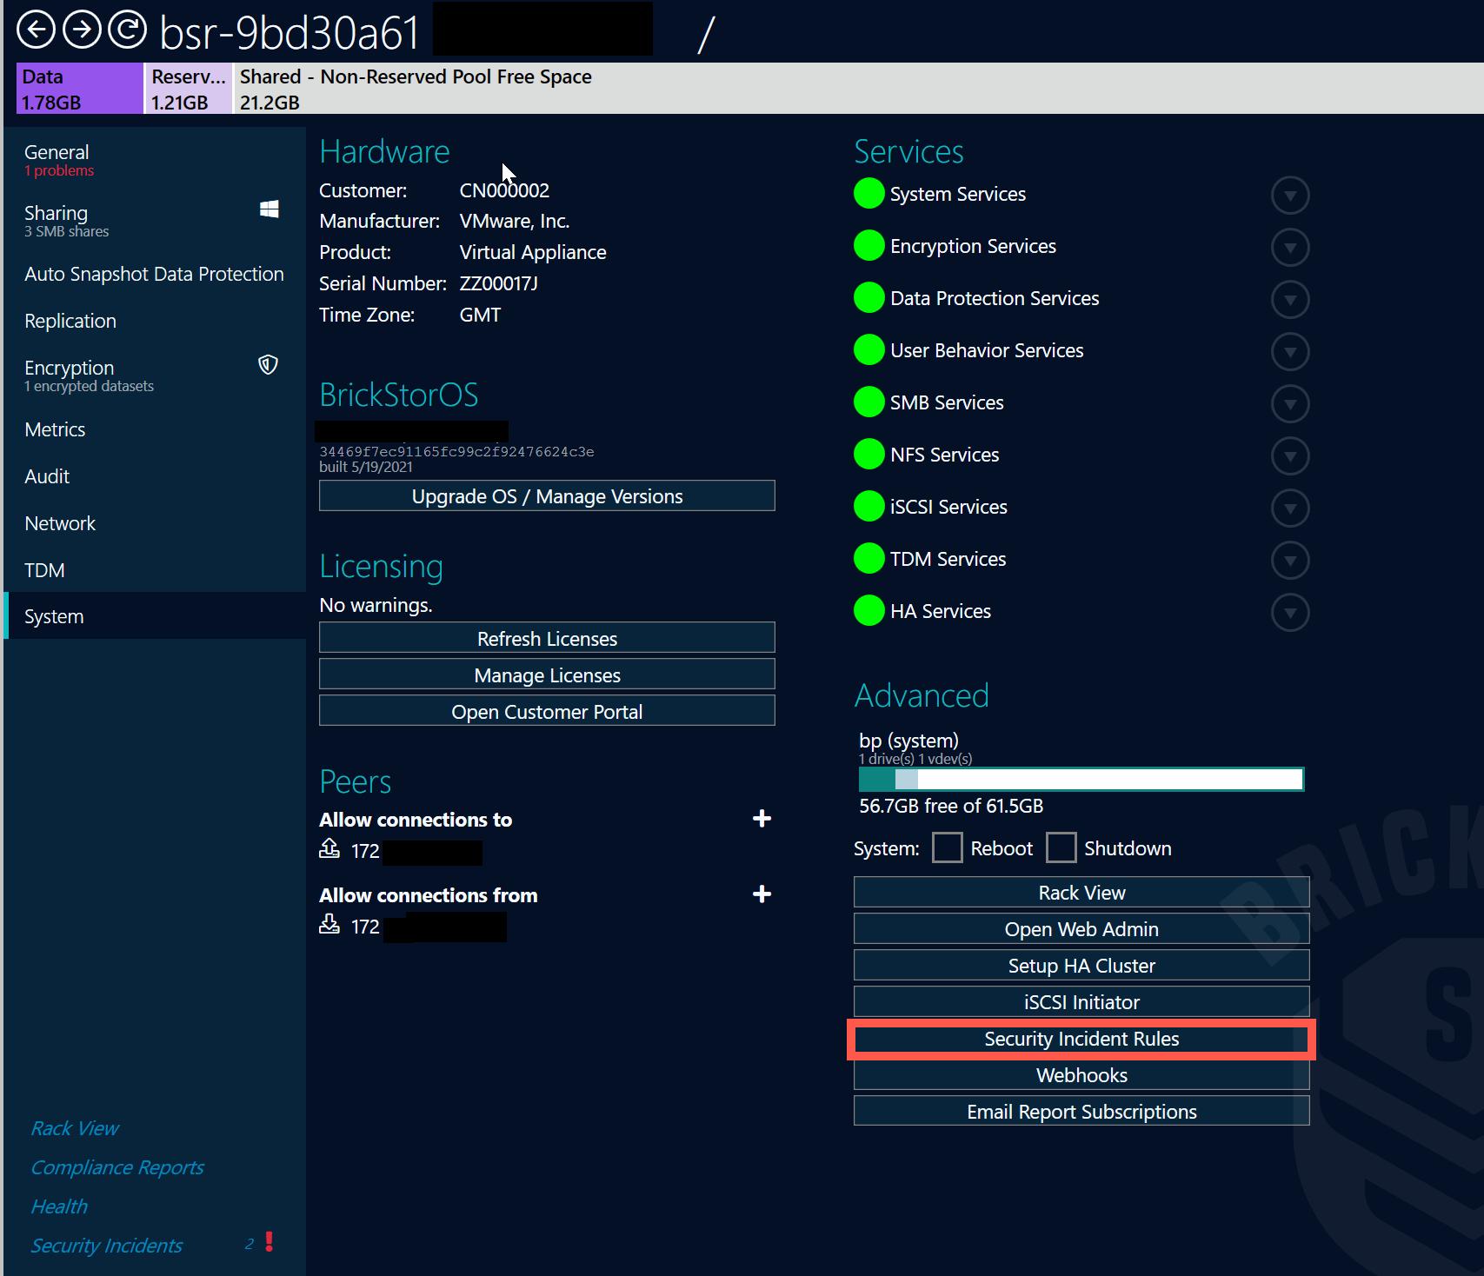Click the purple Data pool segment at top
Image resolution: width=1484 pixels, height=1276 pixels.
pos(78,88)
